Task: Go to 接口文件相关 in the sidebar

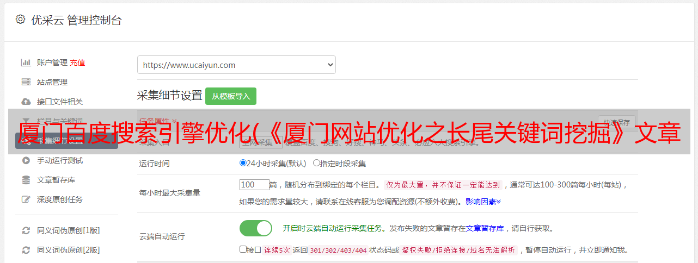Action: coord(60,102)
